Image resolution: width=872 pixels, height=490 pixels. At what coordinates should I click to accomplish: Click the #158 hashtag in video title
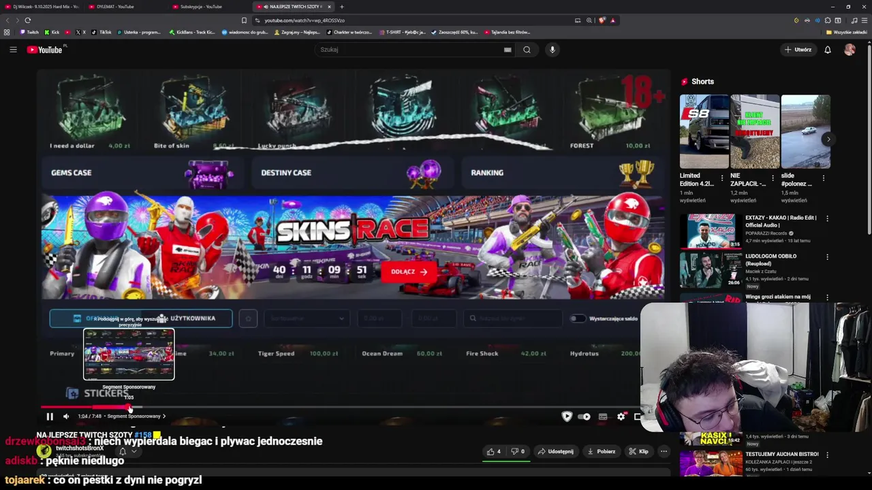tap(143, 435)
